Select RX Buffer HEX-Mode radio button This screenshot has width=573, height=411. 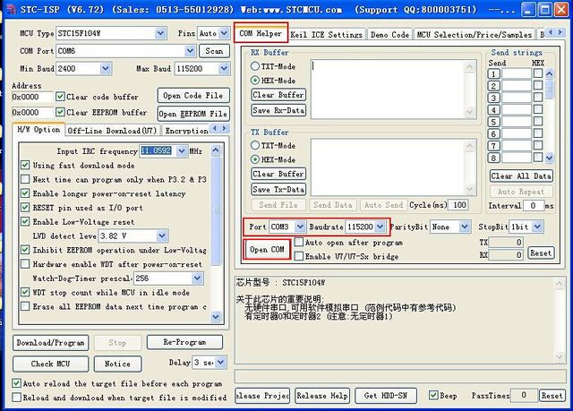pyautogui.click(x=255, y=81)
